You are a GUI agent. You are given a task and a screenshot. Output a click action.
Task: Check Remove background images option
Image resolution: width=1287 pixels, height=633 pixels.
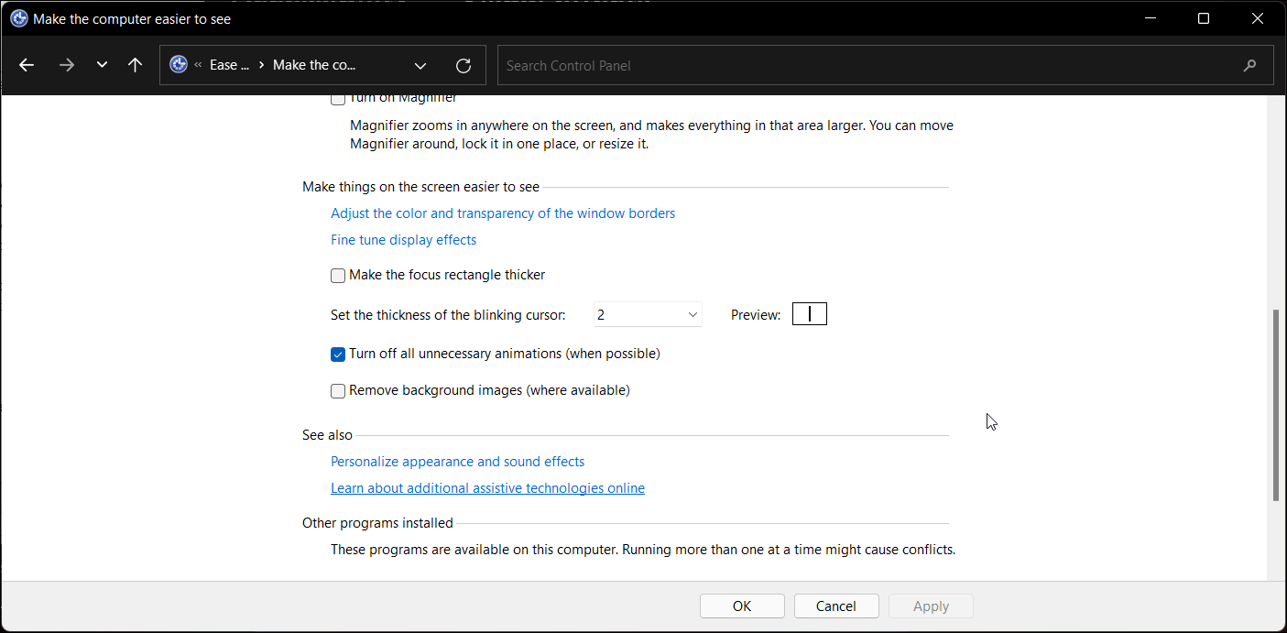tap(338, 390)
